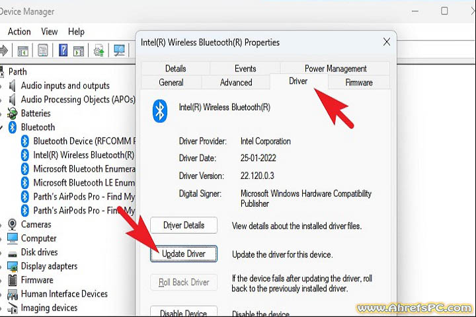Select the Microsoft Bluetooth Enumerator row icon

25,169
